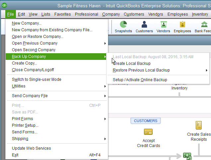Expand Restore Previous Local Backup submenu
Image resolution: width=211 pixels, height=160 pixels.
(x=158, y=70)
